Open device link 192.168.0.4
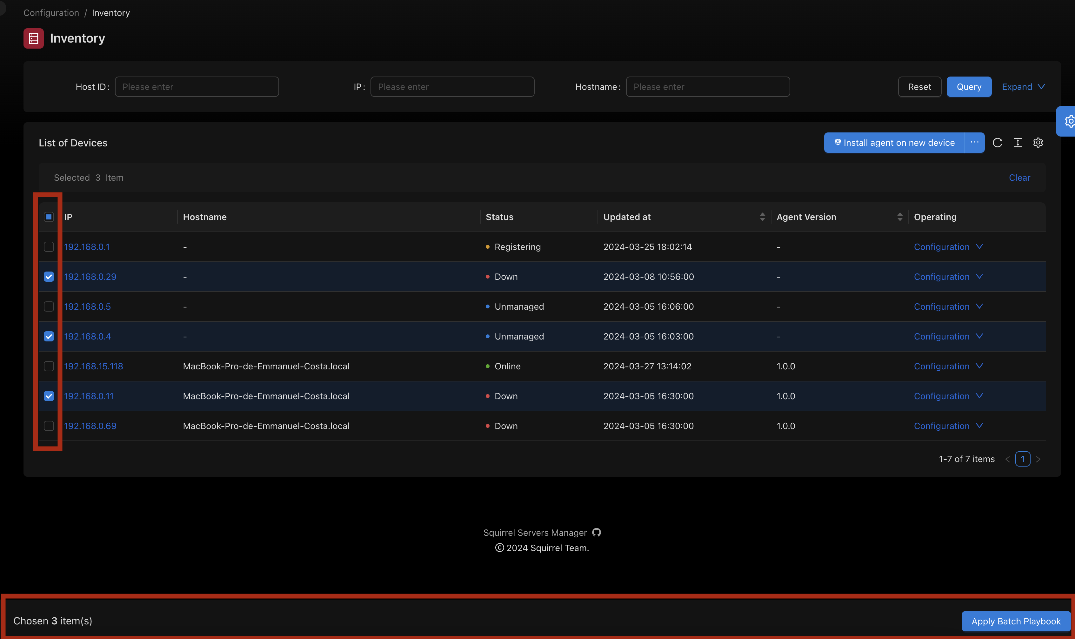The width and height of the screenshot is (1075, 639). coord(87,336)
